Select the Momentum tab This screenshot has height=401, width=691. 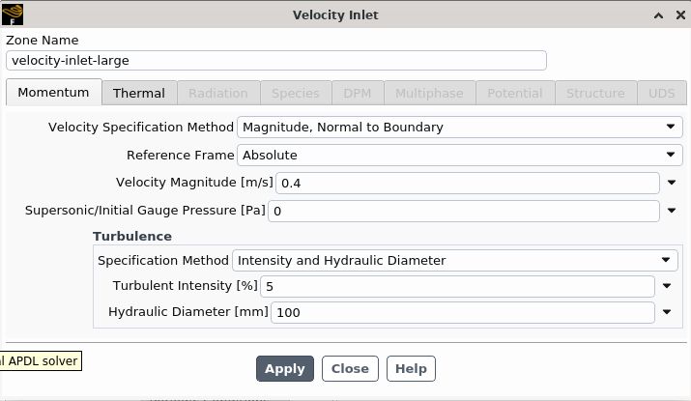click(53, 93)
